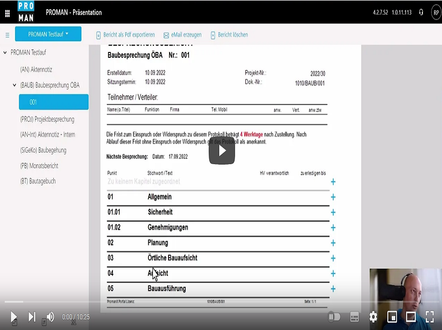442x330 pixels.
Task: Open the headset support icon
Action: pyautogui.click(x=421, y=12)
